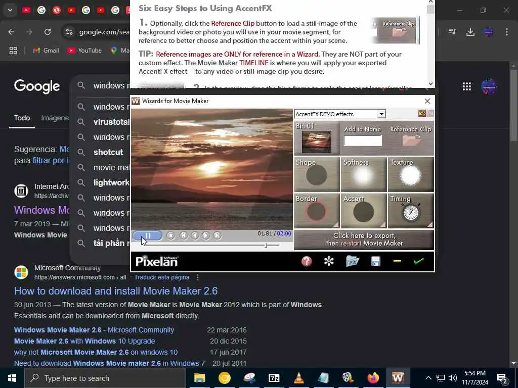
Task: Click the Pixelan Software logo
Action: click(157, 261)
